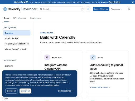Open Migrate from API v1 to v2

[16, 49]
